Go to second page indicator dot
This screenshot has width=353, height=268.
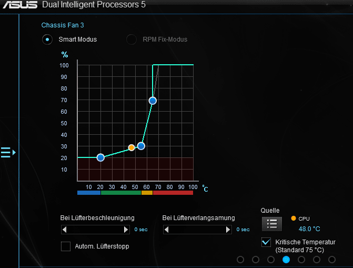point(256,260)
